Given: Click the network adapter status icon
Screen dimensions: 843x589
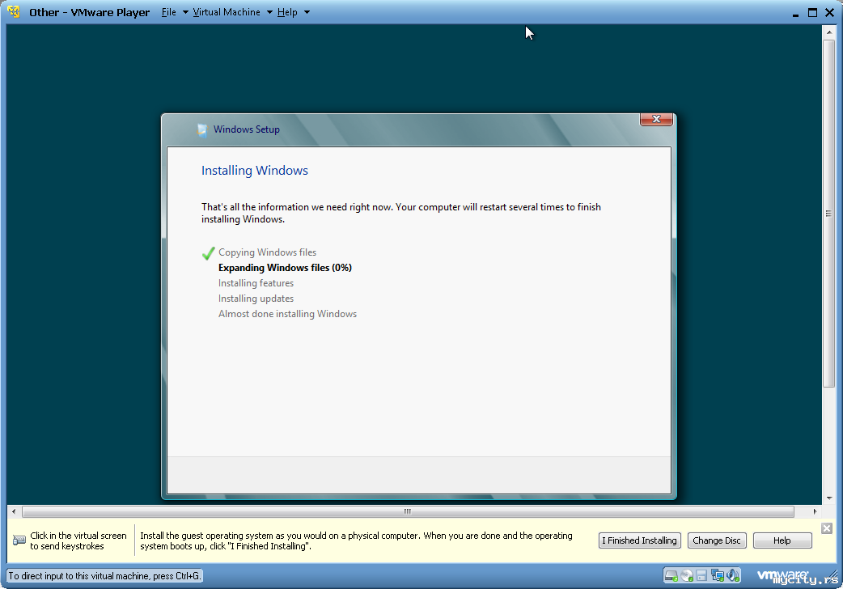Looking at the screenshot, I should click(717, 576).
